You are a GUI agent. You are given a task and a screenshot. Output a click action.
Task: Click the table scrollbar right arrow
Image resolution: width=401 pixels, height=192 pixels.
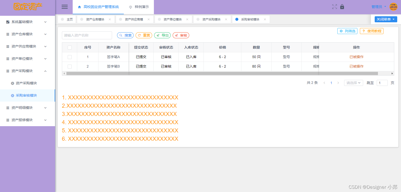coord(392,74)
